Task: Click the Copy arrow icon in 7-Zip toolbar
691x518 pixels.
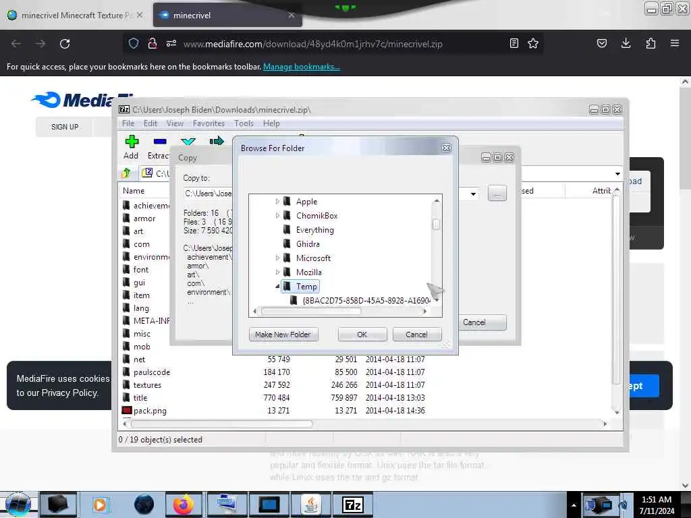Action: click(x=217, y=141)
